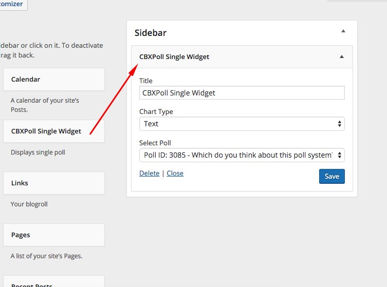
Task: Collapse the Sidebar panel arrow
Action: [x=343, y=31]
